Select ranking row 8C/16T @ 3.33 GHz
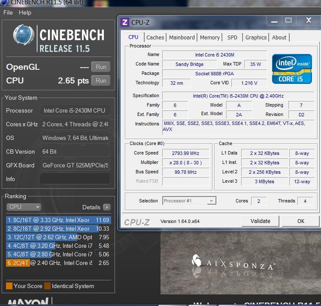The image size is (321, 306). (58, 220)
